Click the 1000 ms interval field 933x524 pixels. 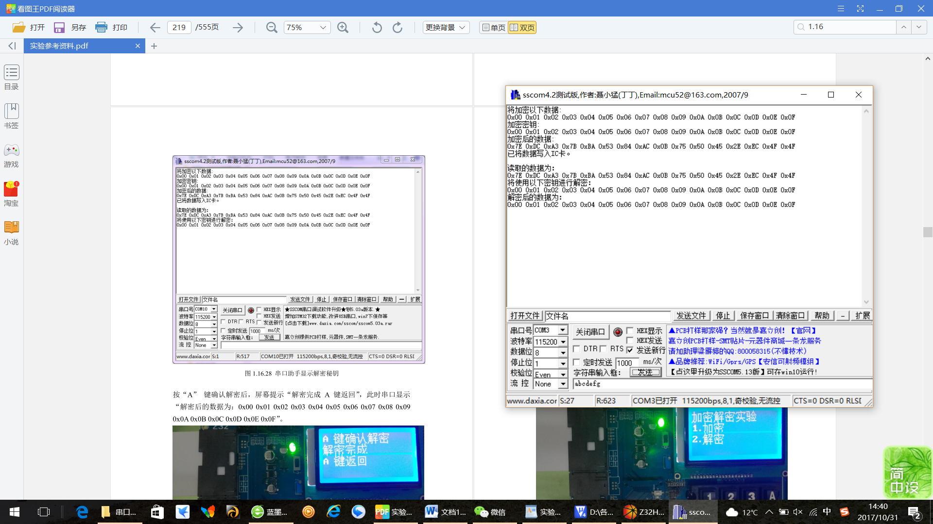[x=627, y=363]
